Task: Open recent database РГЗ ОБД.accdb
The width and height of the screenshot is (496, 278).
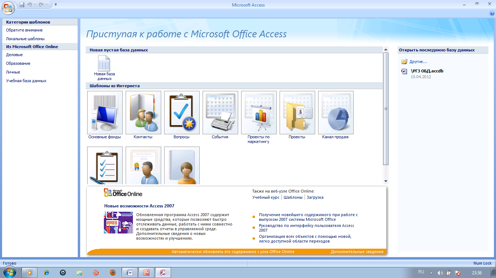Action: tap(427, 71)
